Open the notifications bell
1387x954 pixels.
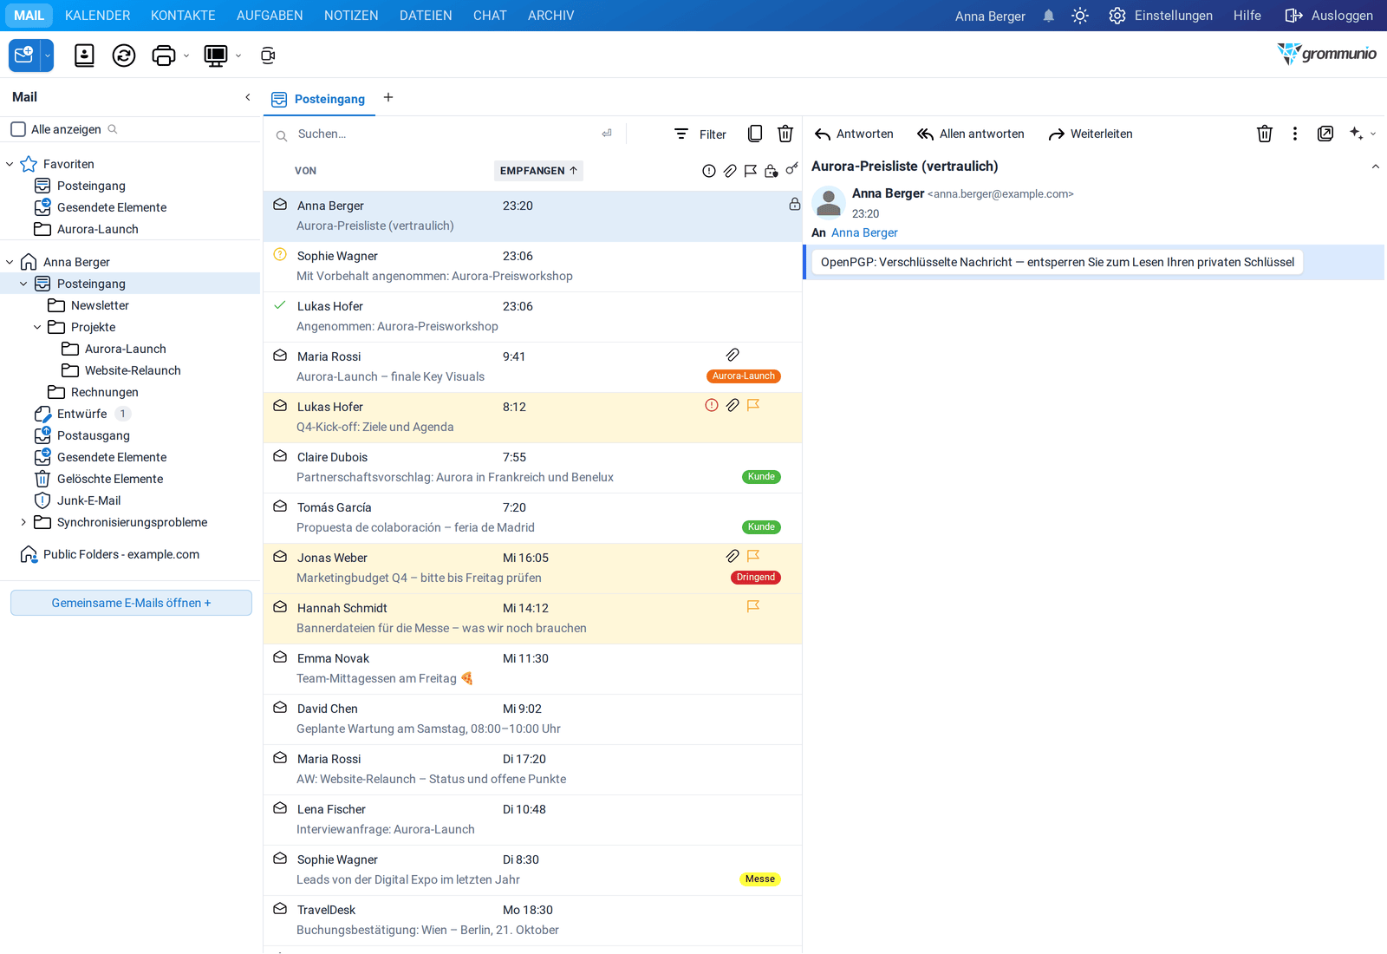[x=1049, y=16]
